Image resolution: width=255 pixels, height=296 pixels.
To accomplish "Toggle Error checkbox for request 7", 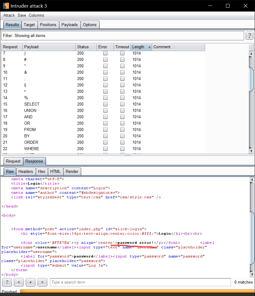I will pyautogui.click(x=105, y=53).
